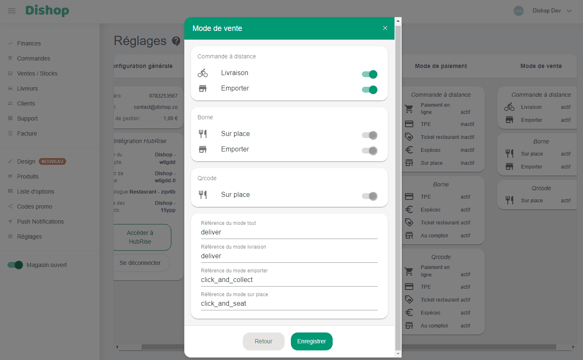Open Produits in the sidebar
The width and height of the screenshot is (583, 360).
(x=28, y=176)
